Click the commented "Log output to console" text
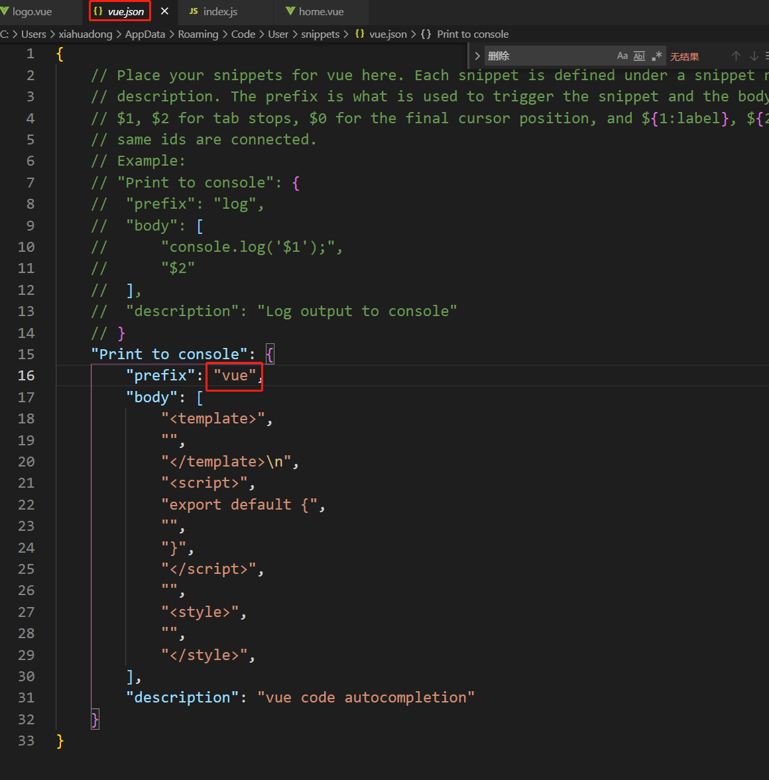The height and width of the screenshot is (780, 769). [357, 311]
